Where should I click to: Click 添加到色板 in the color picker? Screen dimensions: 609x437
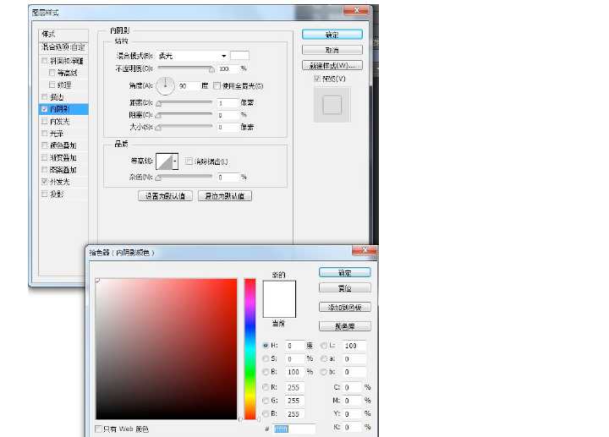(x=344, y=307)
